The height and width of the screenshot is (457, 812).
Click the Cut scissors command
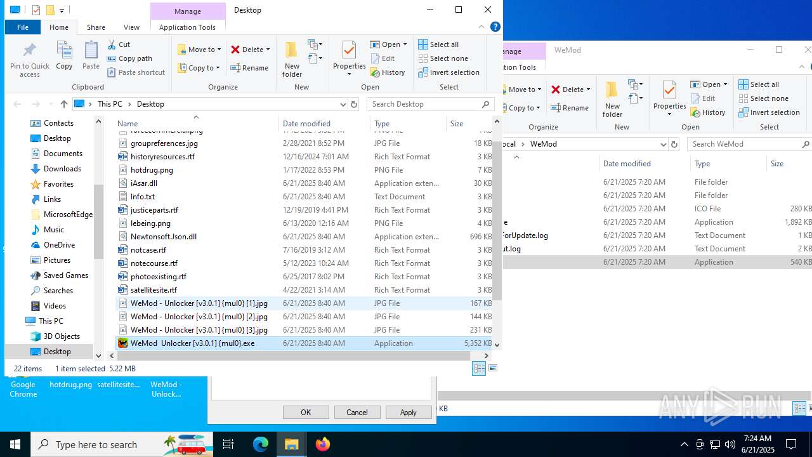point(119,44)
